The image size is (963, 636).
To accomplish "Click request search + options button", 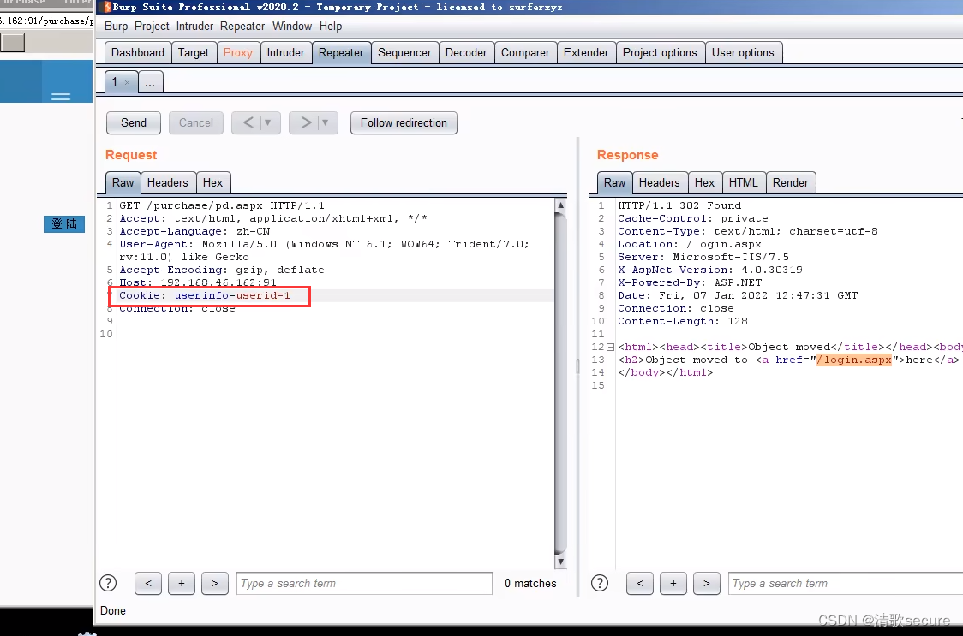I will click(x=181, y=583).
